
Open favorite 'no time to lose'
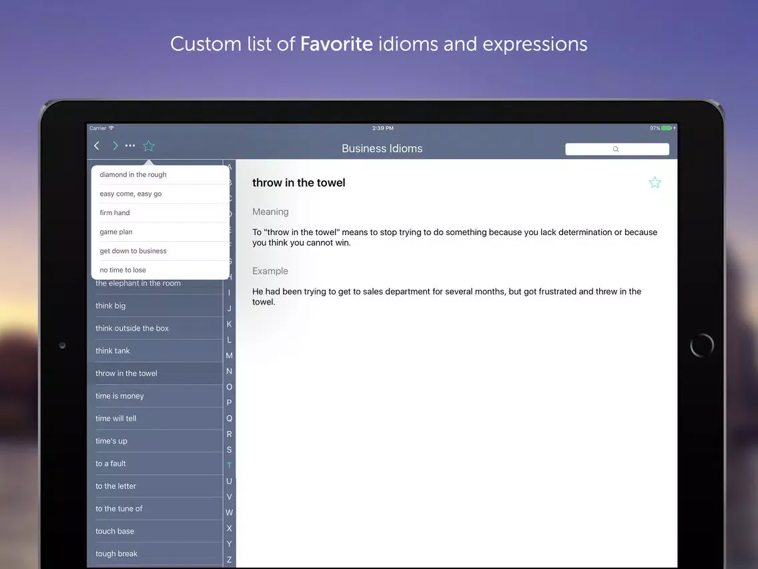pos(161,270)
